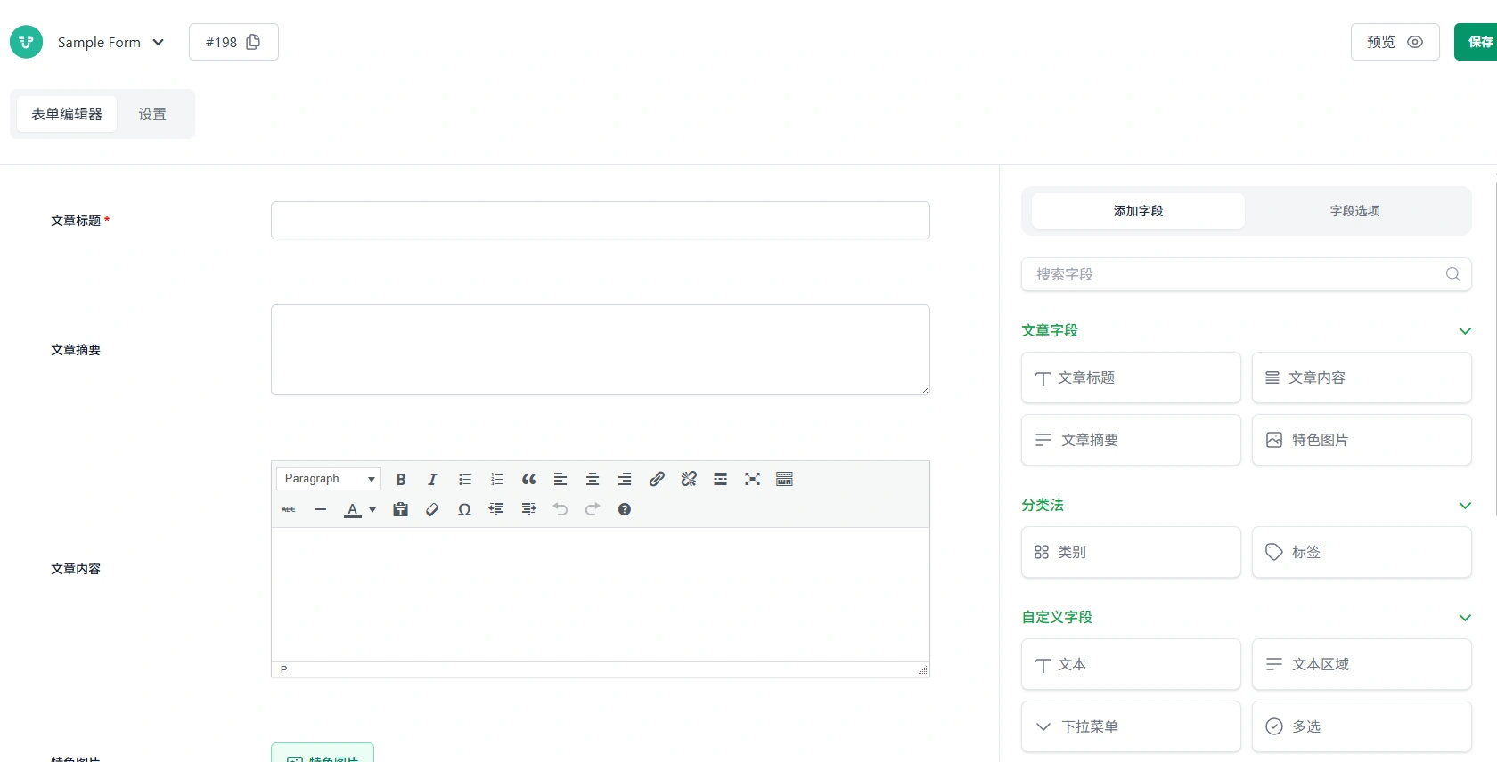Screen dimensions: 1497x762
Task: Add a 文章内容 field
Action: (1362, 377)
